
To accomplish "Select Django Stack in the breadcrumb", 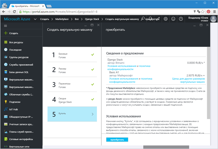I will pyautogui.click(x=92, y=19).
